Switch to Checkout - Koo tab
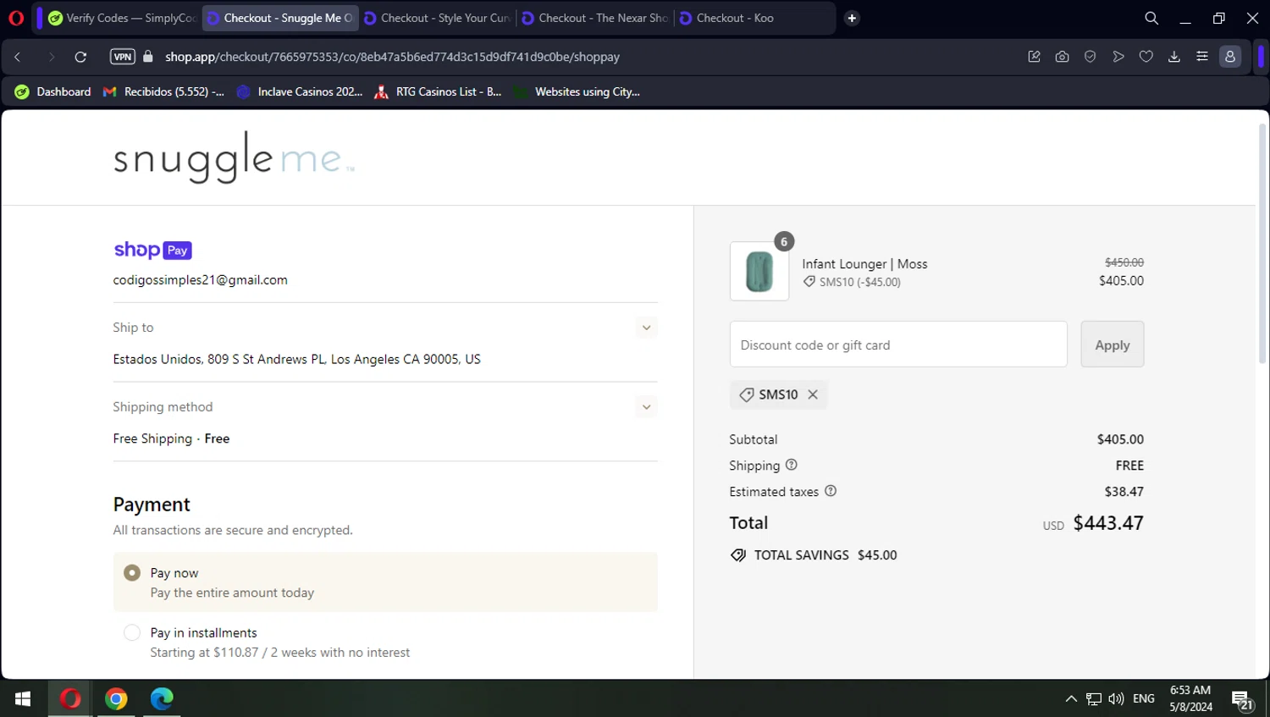This screenshot has height=717, width=1270. pos(754,18)
